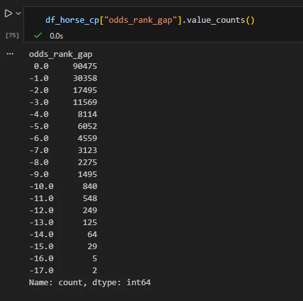
Task: Select the execution count [75] label
Action: 12,35
